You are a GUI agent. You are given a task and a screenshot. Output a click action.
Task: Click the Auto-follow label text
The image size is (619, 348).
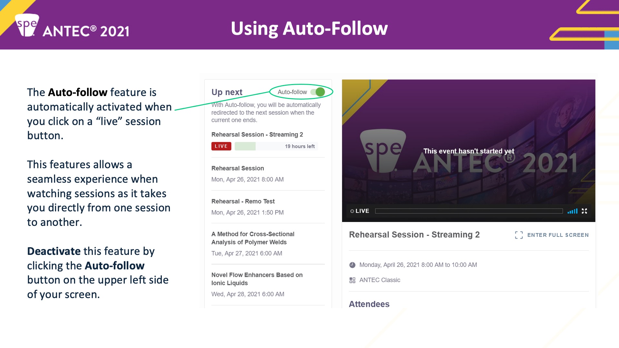(x=292, y=92)
